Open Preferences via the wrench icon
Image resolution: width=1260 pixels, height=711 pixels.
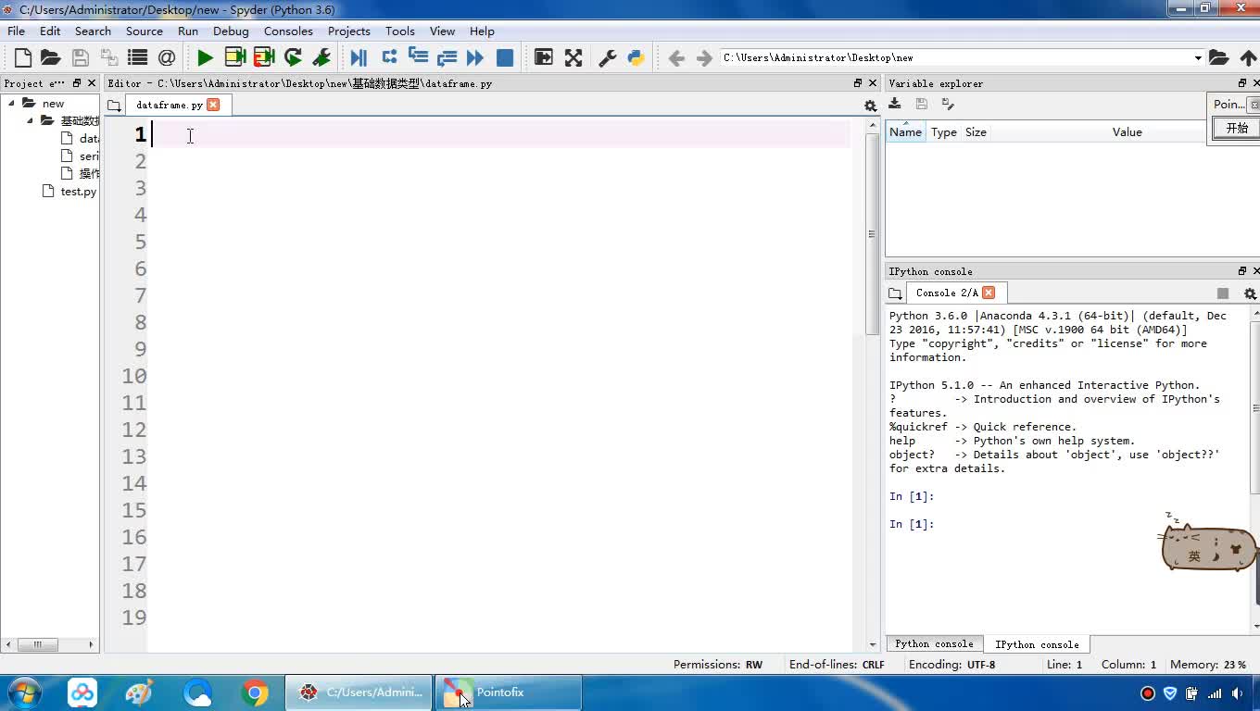608,57
